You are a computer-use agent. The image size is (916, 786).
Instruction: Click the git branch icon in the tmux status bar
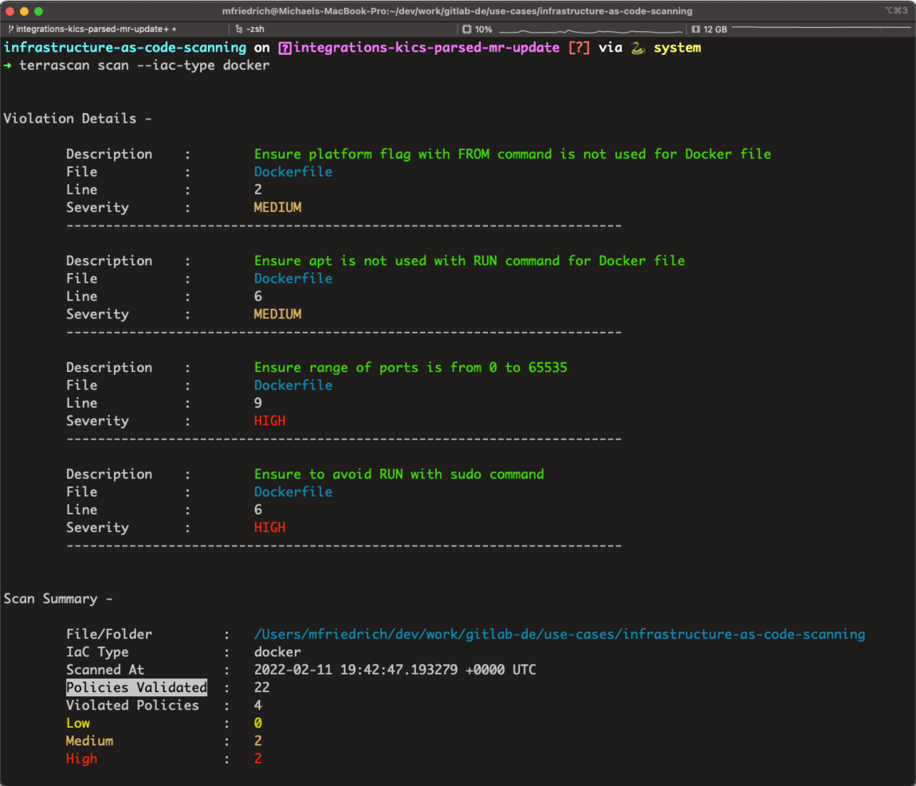point(11,29)
